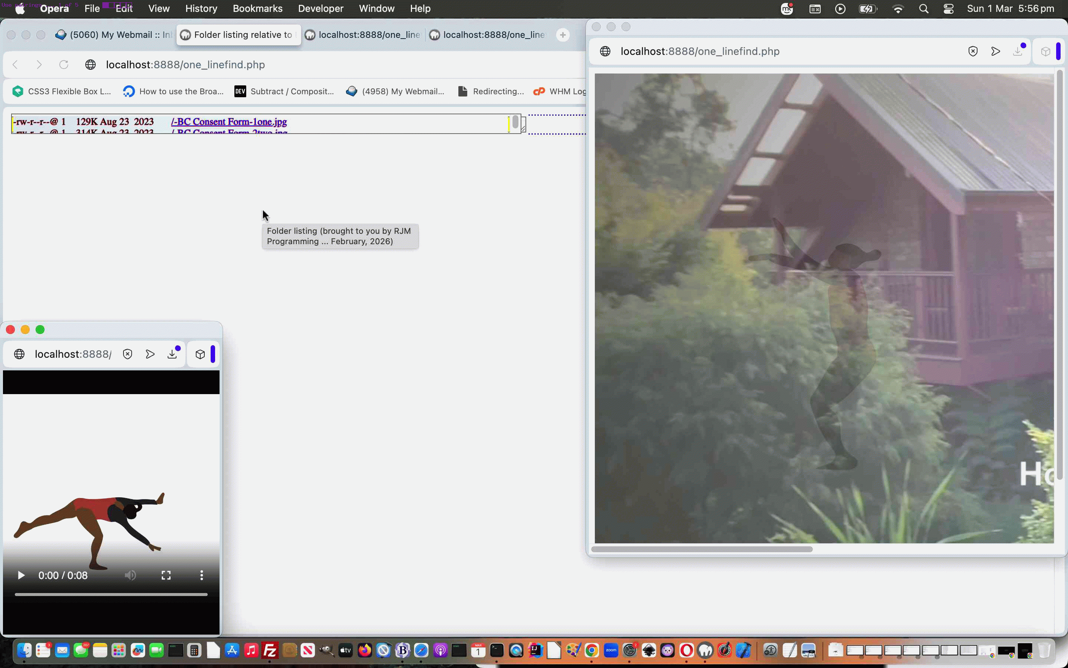
Task: Click the video progress bar
Action: tap(111, 594)
